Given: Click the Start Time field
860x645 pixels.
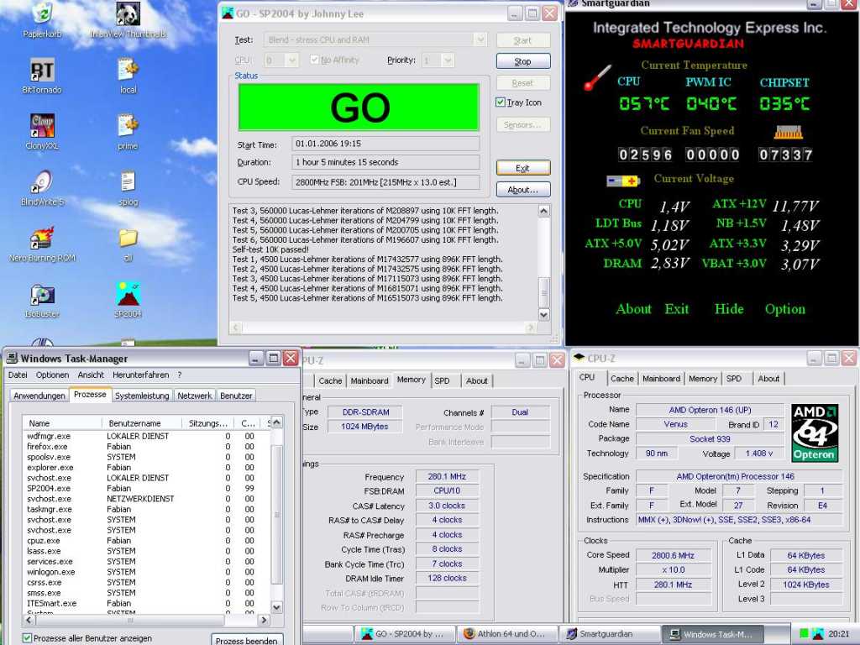Looking at the screenshot, I should click(385, 144).
